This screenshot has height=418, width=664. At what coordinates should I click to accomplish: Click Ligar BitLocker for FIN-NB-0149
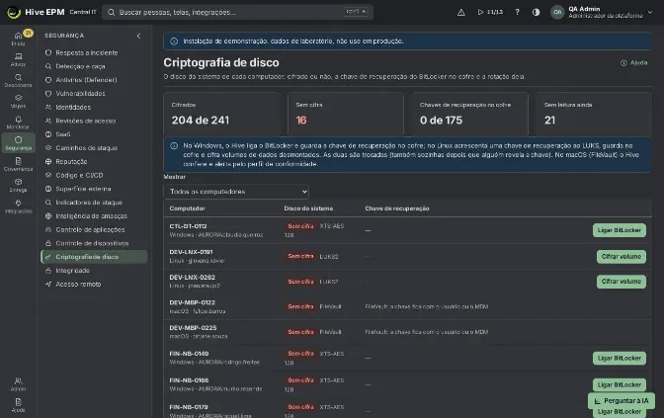coord(620,359)
